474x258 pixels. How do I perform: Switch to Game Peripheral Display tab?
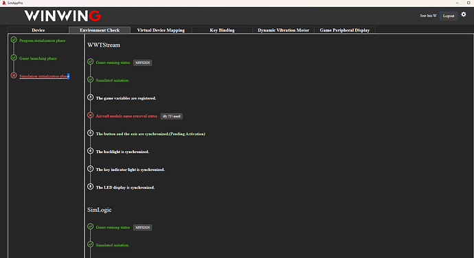tap(345, 30)
